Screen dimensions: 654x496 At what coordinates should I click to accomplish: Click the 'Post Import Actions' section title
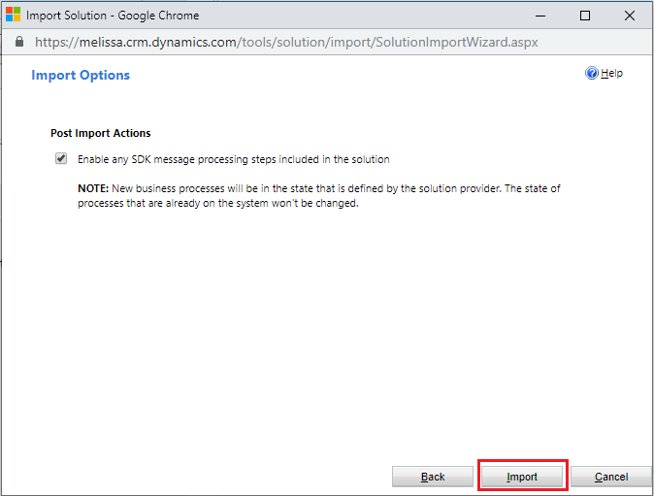pyautogui.click(x=100, y=133)
